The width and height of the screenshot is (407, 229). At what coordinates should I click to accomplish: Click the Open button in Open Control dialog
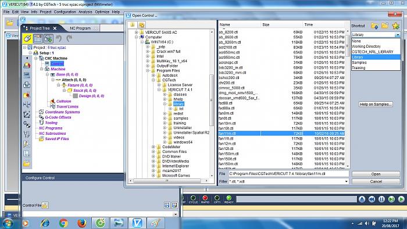click(x=376, y=174)
